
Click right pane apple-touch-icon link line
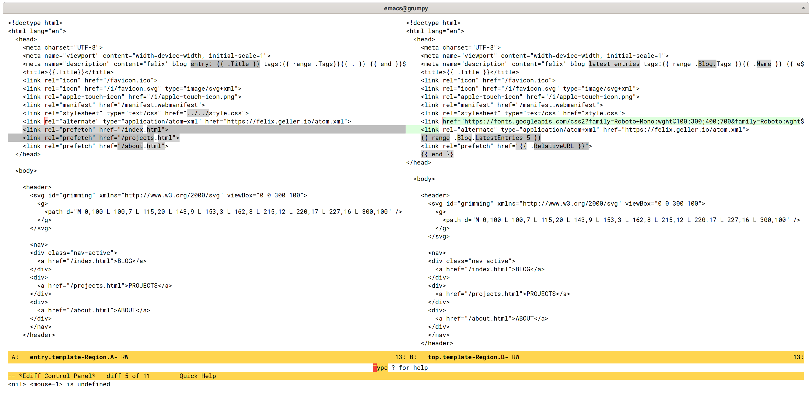(x=530, y=97)
